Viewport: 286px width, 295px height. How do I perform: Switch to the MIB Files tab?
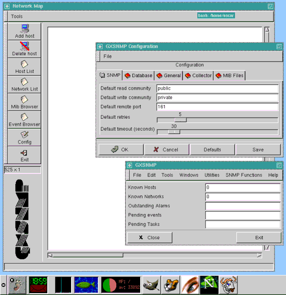tap(229, 75)
